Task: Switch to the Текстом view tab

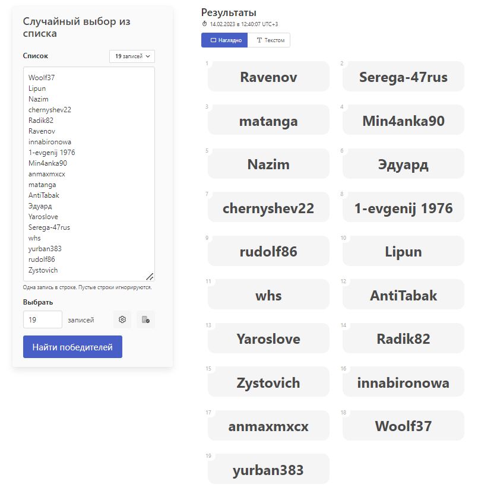Action: click(269, 40)
